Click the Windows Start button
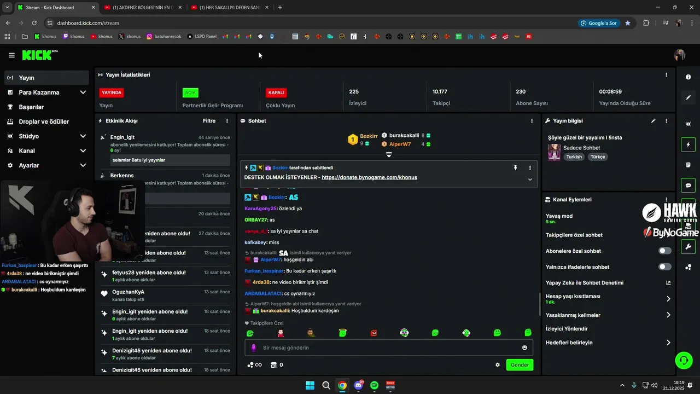The height and width of the screenshot is (394, 700). click(310, 385)
